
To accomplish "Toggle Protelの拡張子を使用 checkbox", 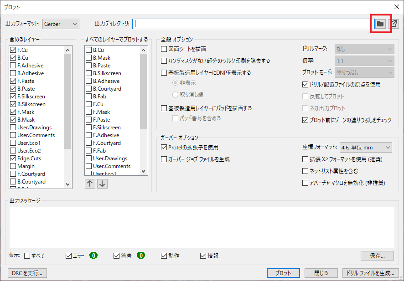I will tap(164, 148).
